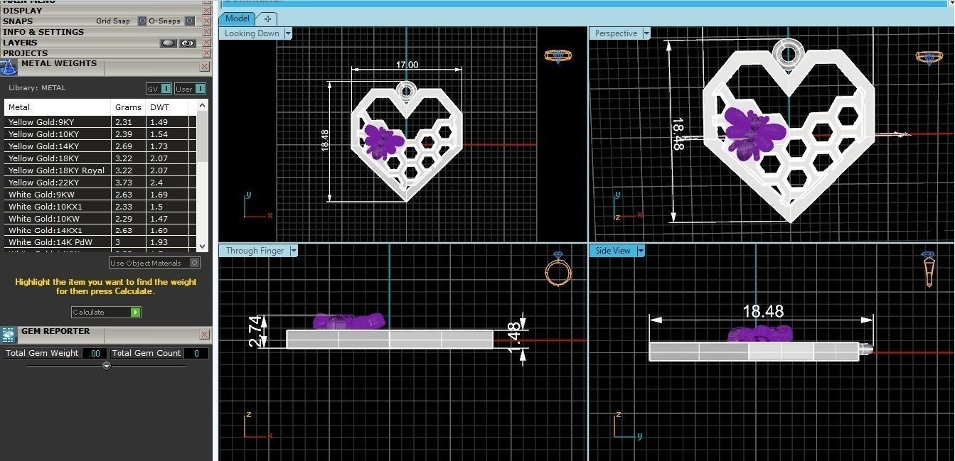
Task: Select the White Gold:10KX1 row
Action: [x=100, y=207]
